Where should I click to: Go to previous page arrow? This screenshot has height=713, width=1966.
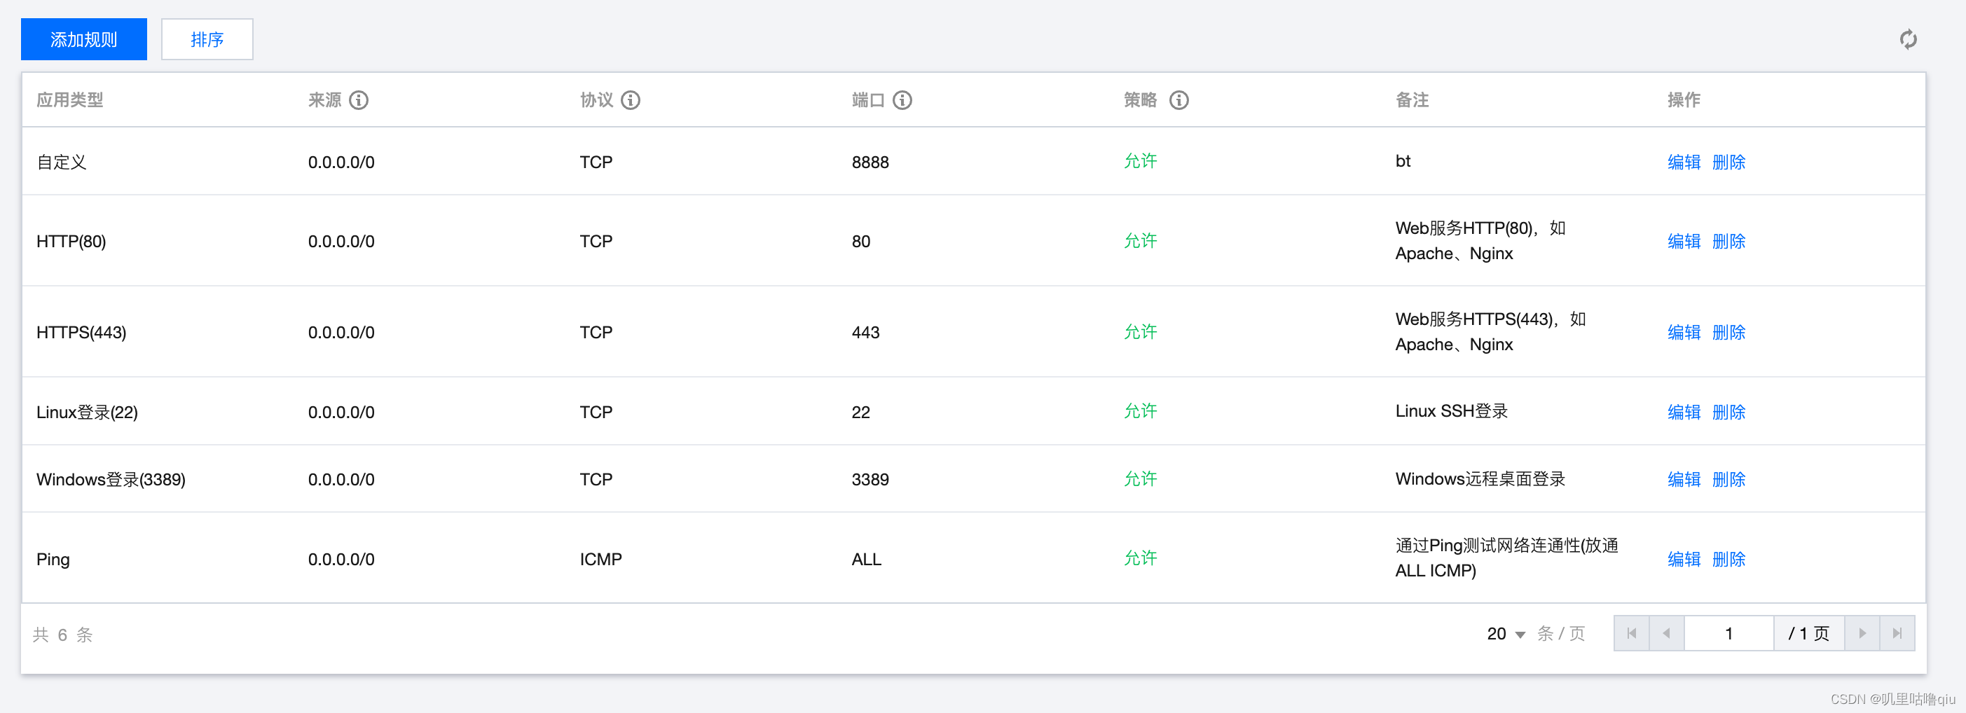(1667, 633)
